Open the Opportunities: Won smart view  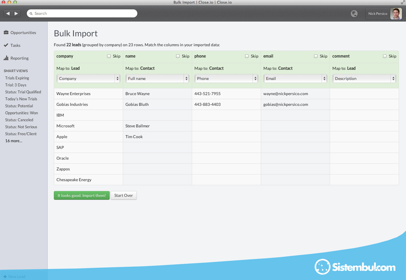[22, 113]
